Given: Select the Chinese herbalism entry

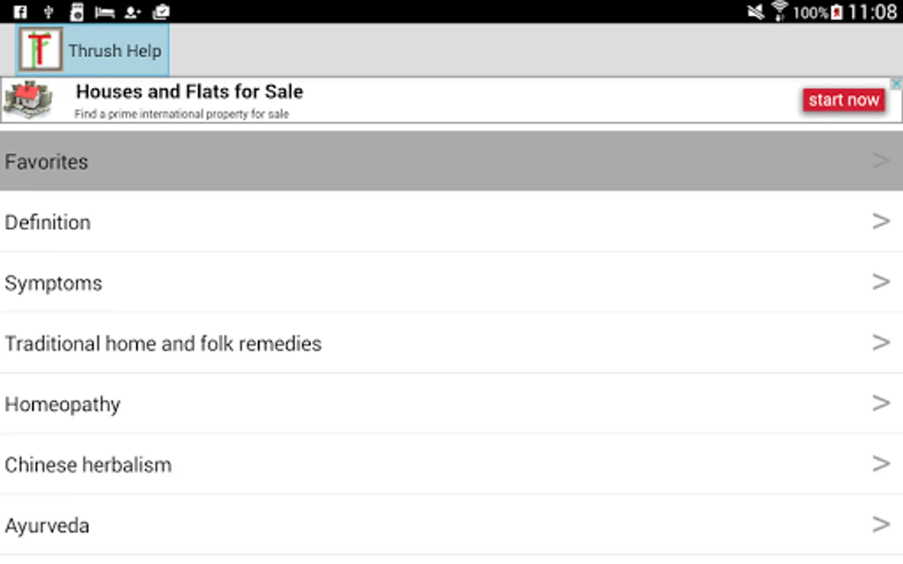Looking at the screenshot, I should coord(88,465).
